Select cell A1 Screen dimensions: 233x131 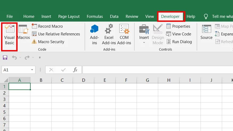pyautogui.click(x=20, y=87)
